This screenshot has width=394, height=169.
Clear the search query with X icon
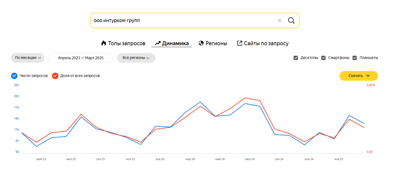pyautogui.click(x=279, y=20)
